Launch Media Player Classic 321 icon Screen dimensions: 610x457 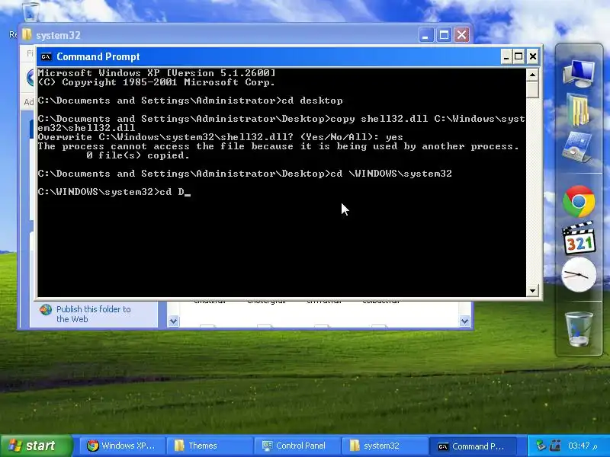click(x=579, y=238)
